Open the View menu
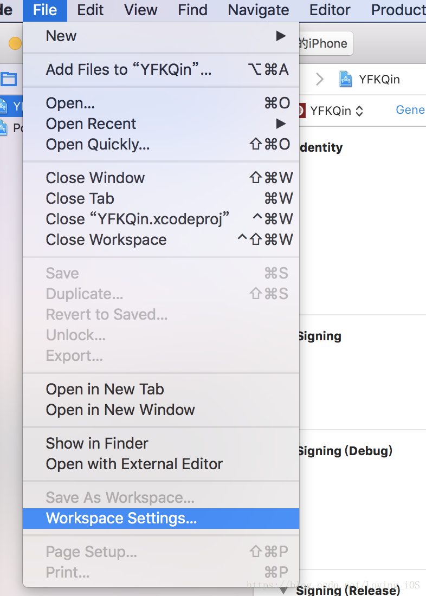Viewport: 426px width, 596px height. pyautogui.click(x=141, y=10)
